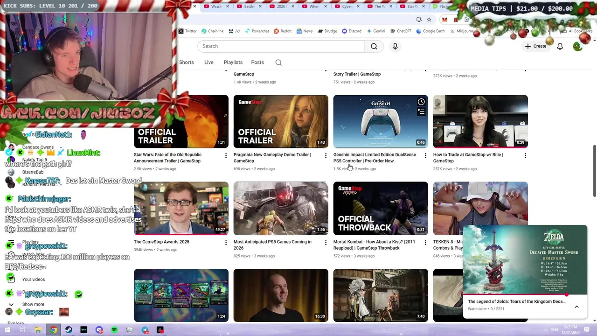Screen dimensions: 597x336
Task: Add Genshin Impact controller video to Watch later
Action: click(x=421, y=102)
